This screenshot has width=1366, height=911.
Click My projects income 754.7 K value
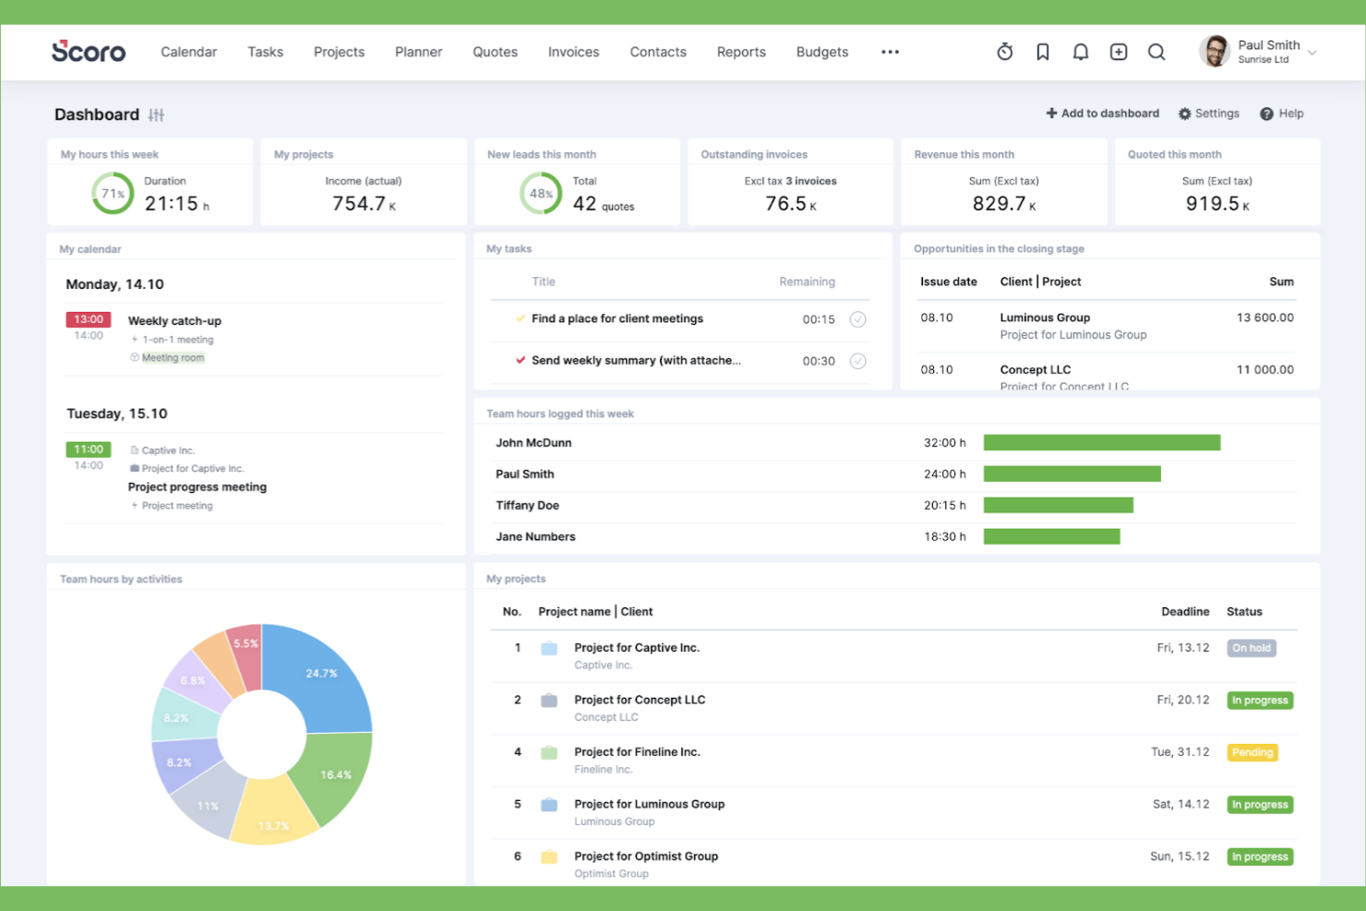[x=364, y=204]
